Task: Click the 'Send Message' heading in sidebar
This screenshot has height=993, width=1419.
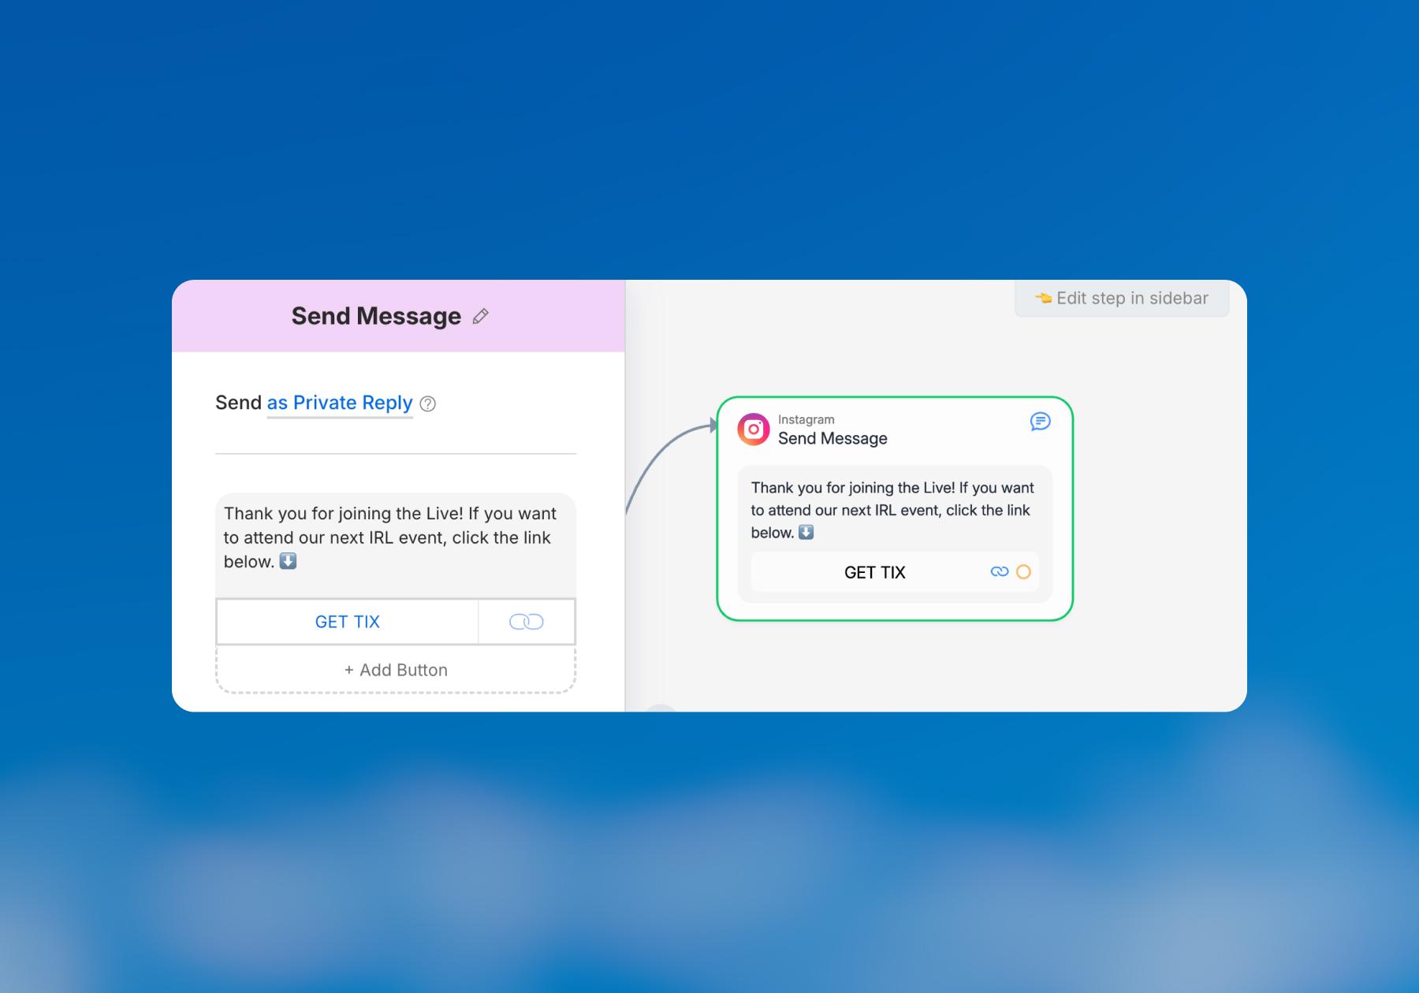Action: tap(376, 316)
